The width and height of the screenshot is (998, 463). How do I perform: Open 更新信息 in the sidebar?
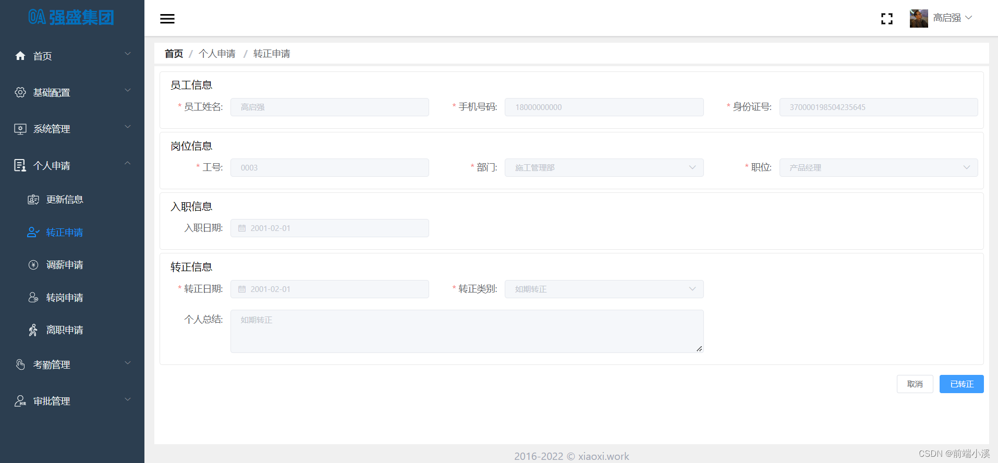click(x=64, y=200)
